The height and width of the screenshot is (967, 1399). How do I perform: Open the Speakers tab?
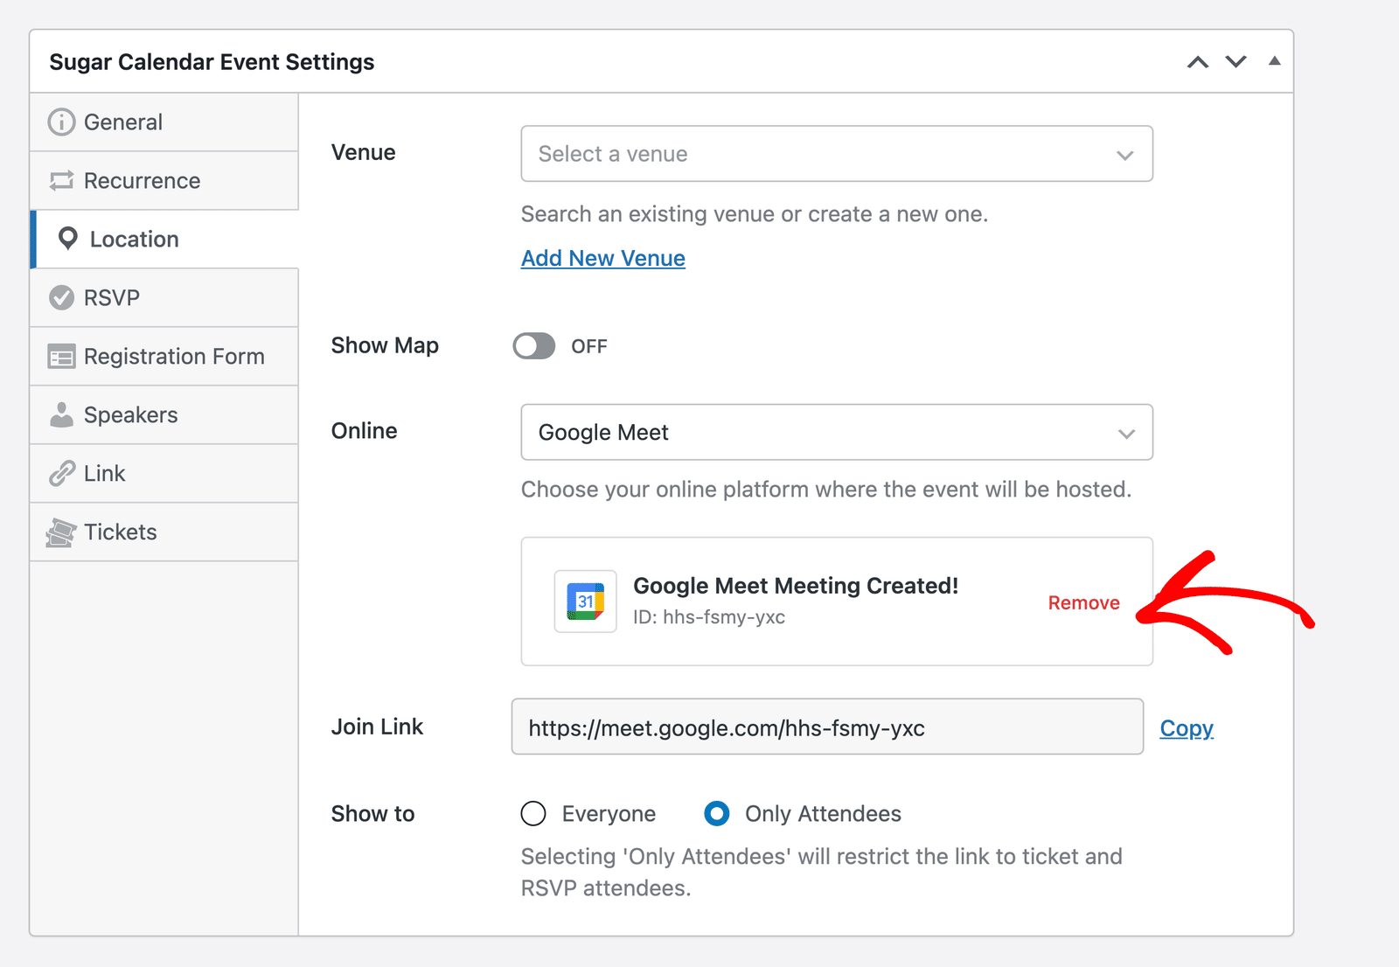pos(164,415)
